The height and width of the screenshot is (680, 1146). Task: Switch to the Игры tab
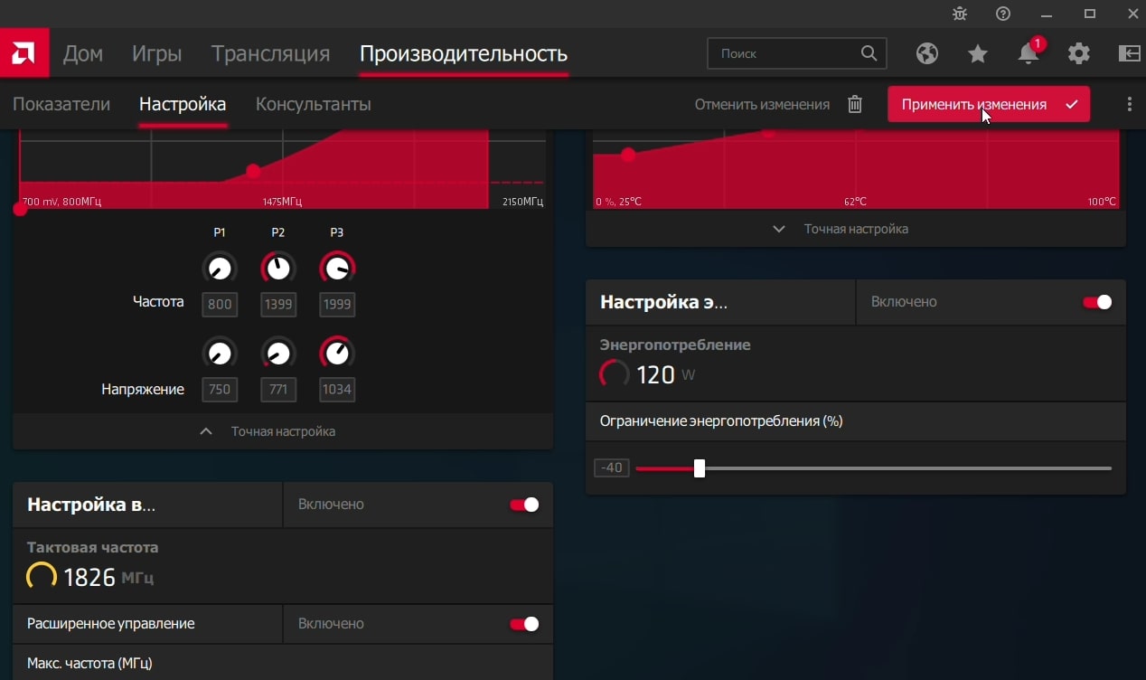click(x=156, y=53)
